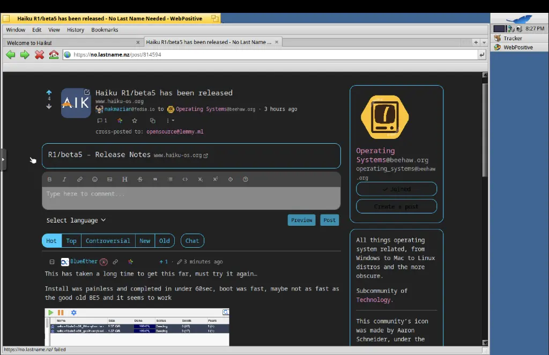Open the post's AIK thumbnail image
549x355 pixels.
(76, 103)
